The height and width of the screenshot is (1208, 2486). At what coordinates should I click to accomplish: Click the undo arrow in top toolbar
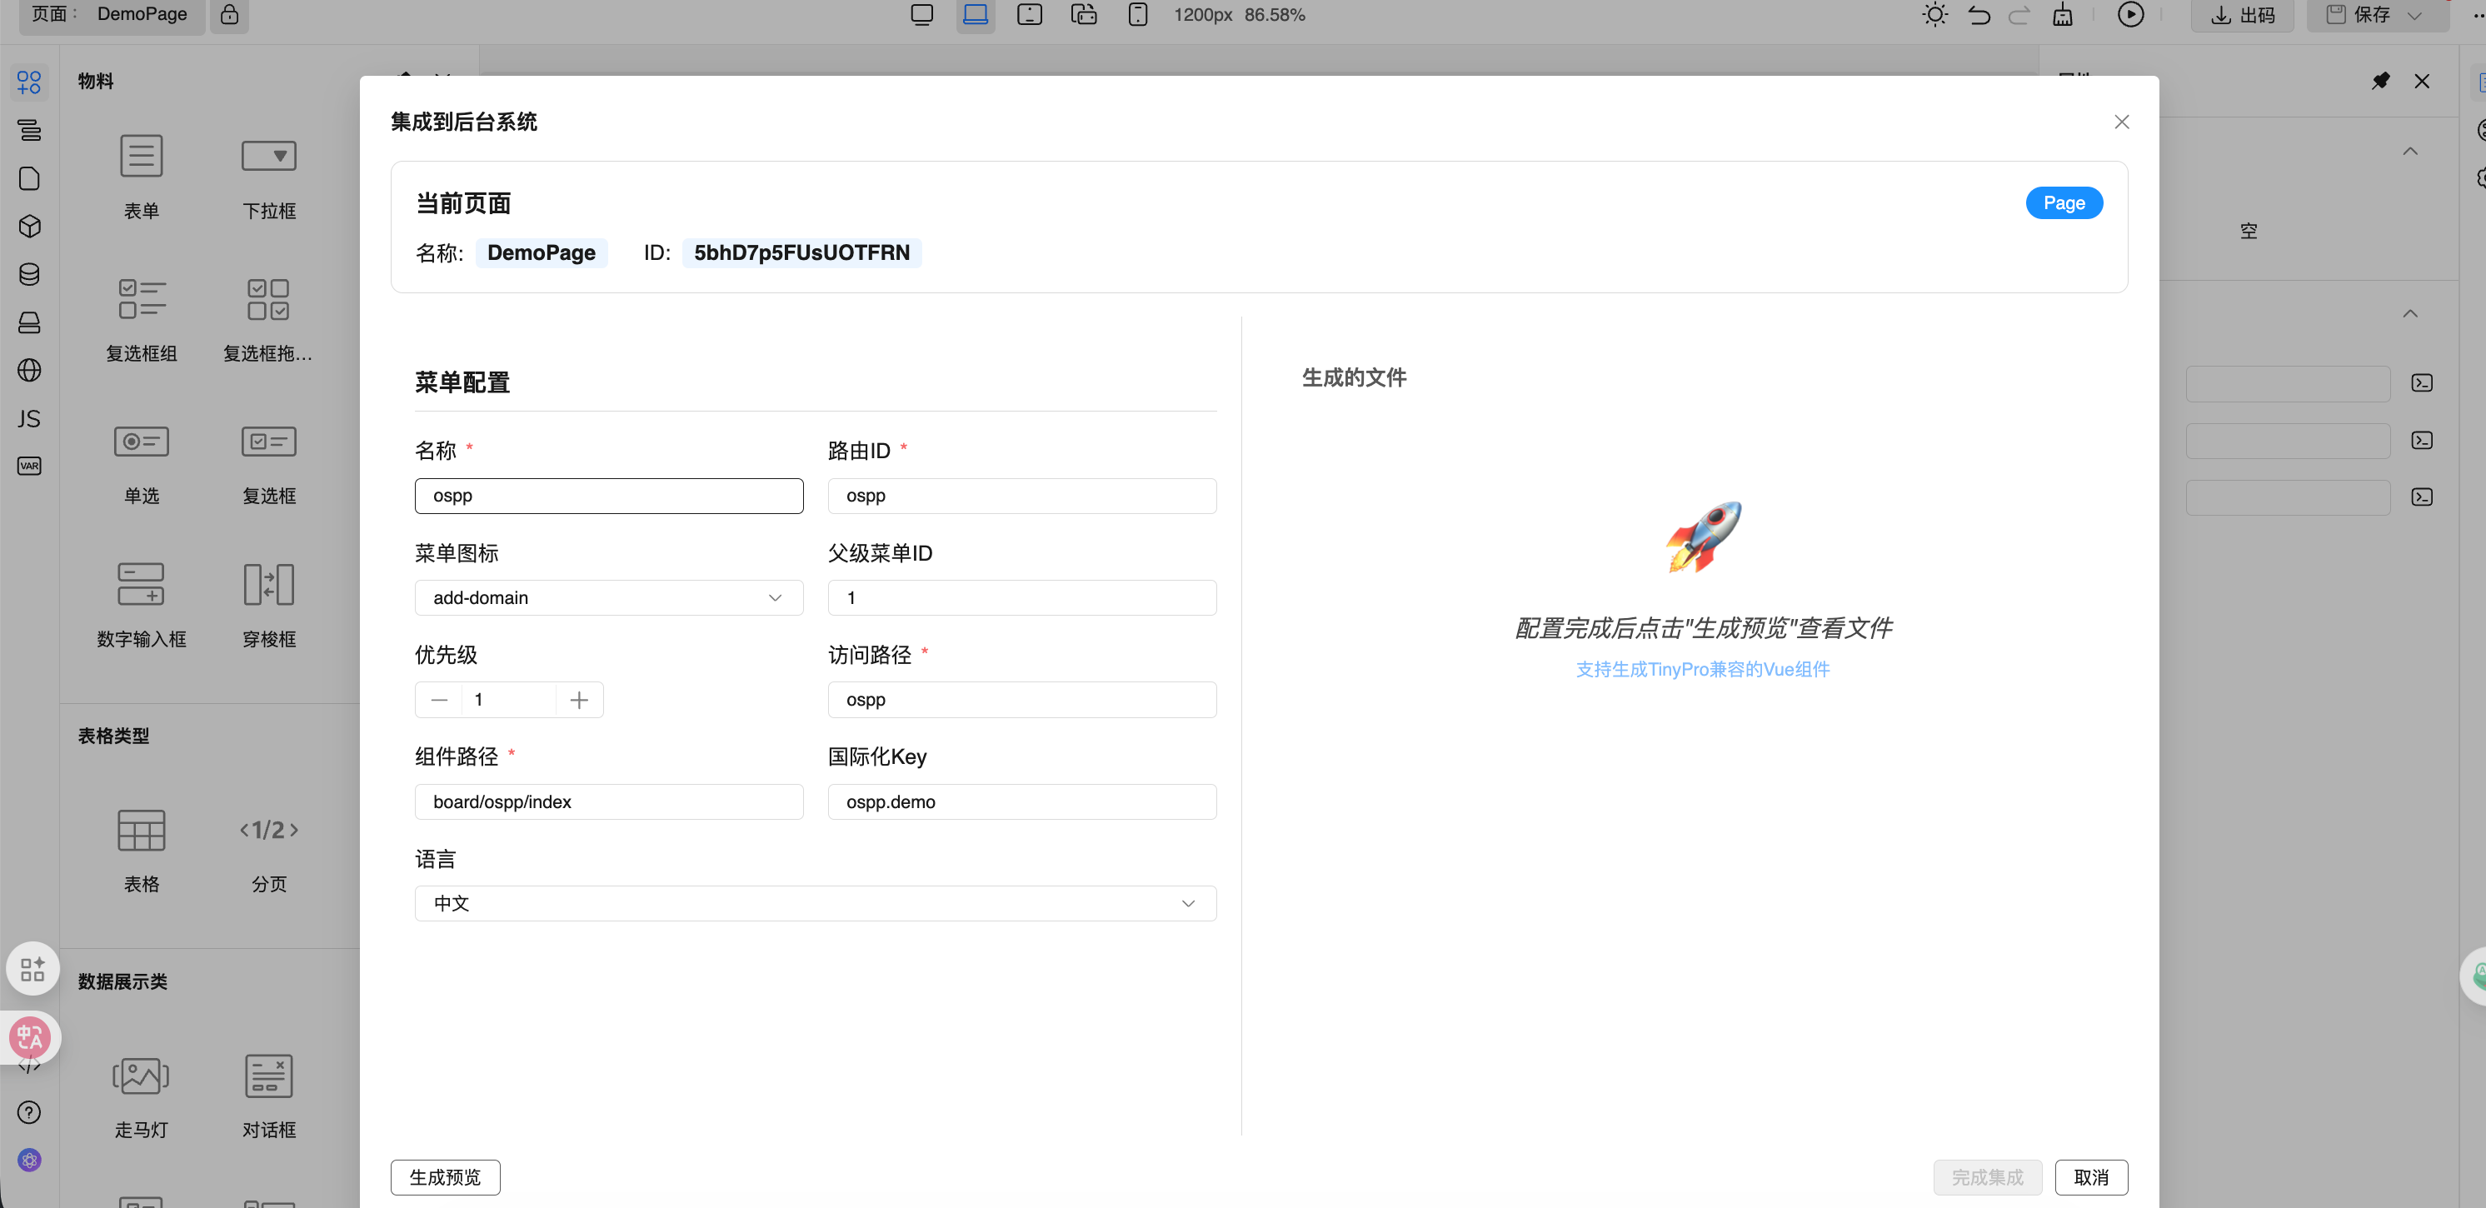pos(1979,14)
